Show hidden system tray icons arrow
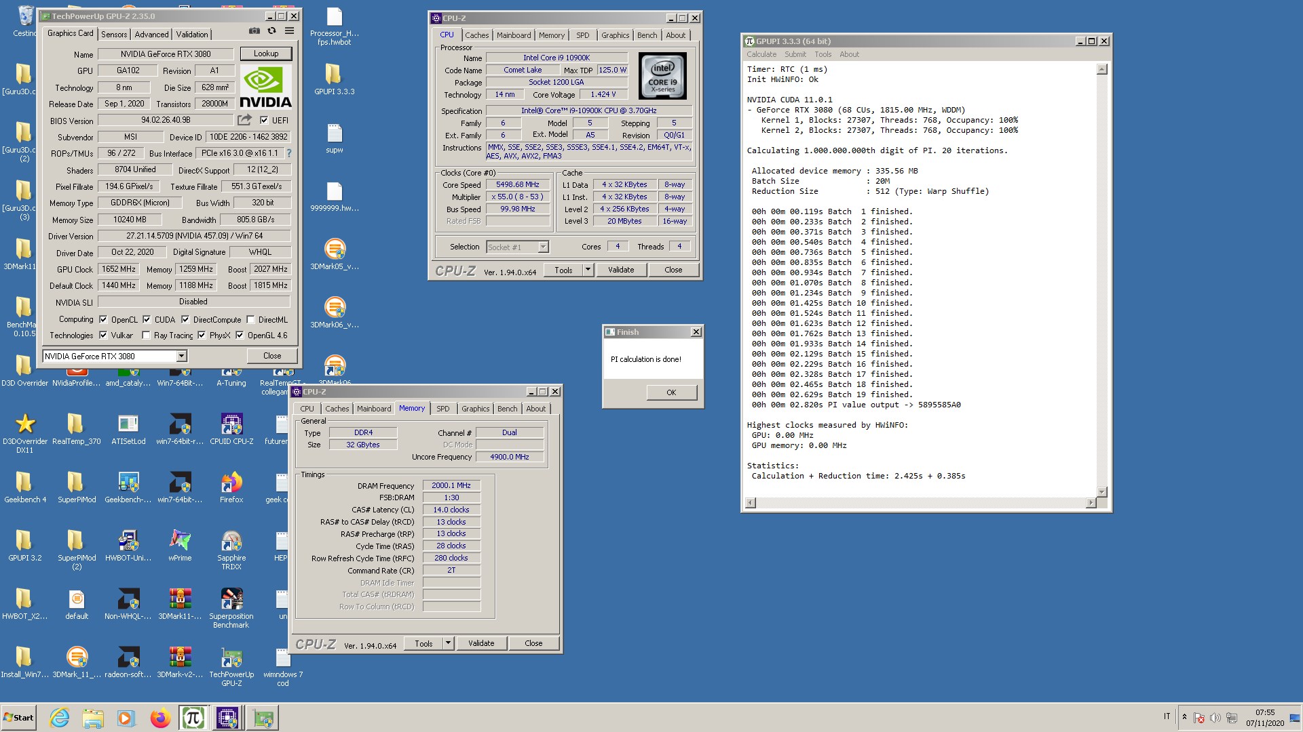The image size is (1303, 732). 1184,718
